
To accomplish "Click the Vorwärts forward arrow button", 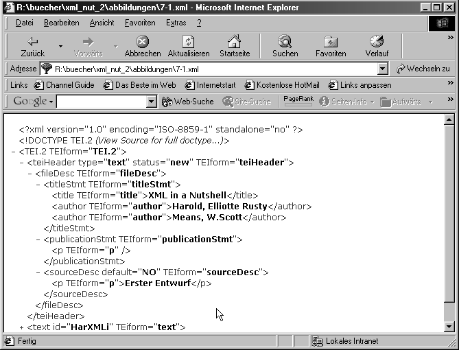I will coord(88,46).
